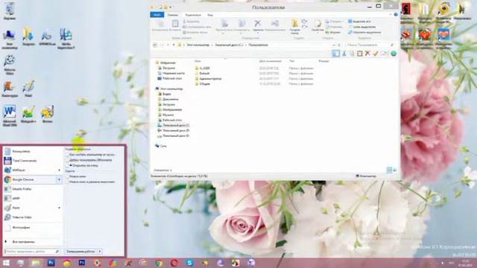Click Выделить все in the ribbon
Viewport: 477px width, 268px height.
[x=359, y=22]
